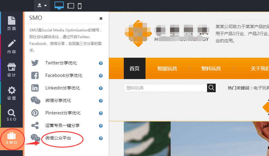The height and width of the screenshot is (156, 269).
Task: Open the 内容 (Content) sidebar section
Action: click(x=12, y=46)
